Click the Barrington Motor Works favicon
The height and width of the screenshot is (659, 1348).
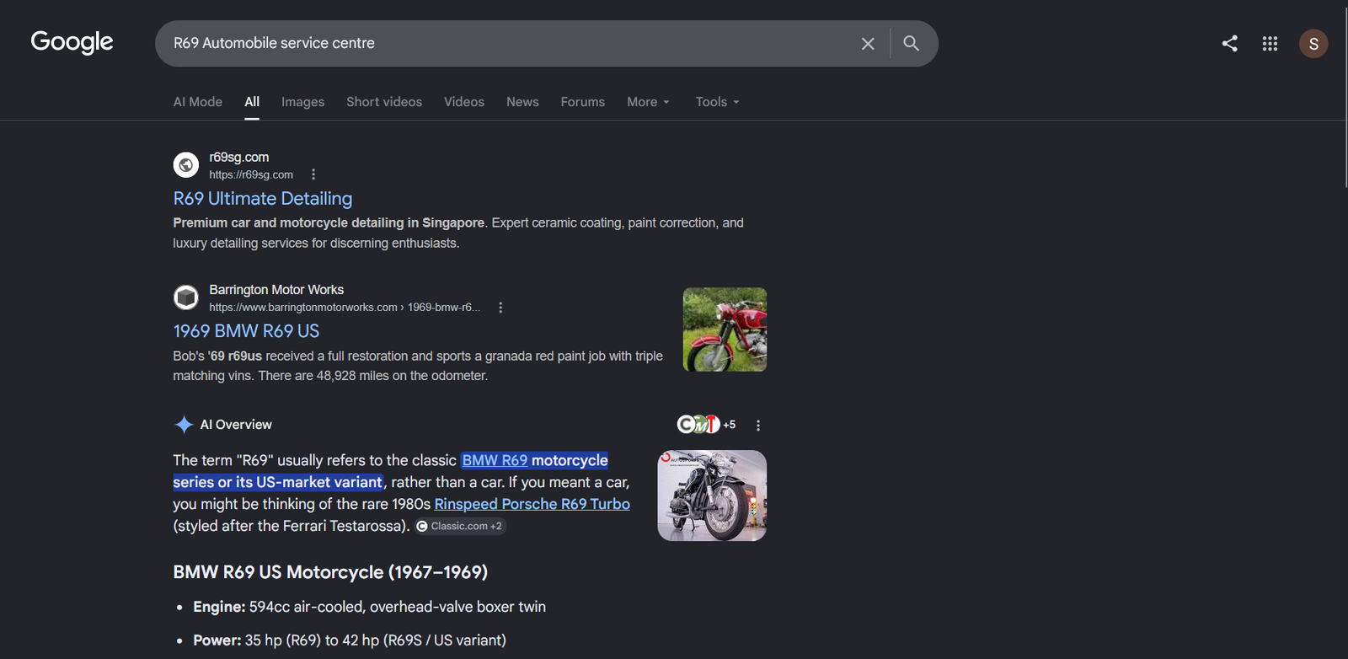(x=186, y=297)
